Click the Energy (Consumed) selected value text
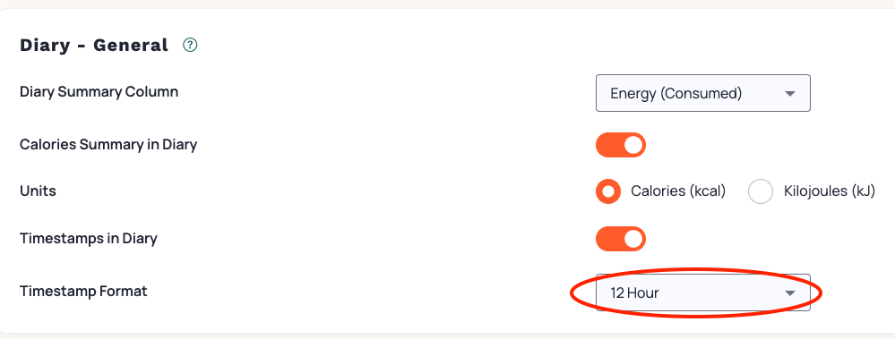This screenshot has width=895, height=339. [x=676, y=93]
